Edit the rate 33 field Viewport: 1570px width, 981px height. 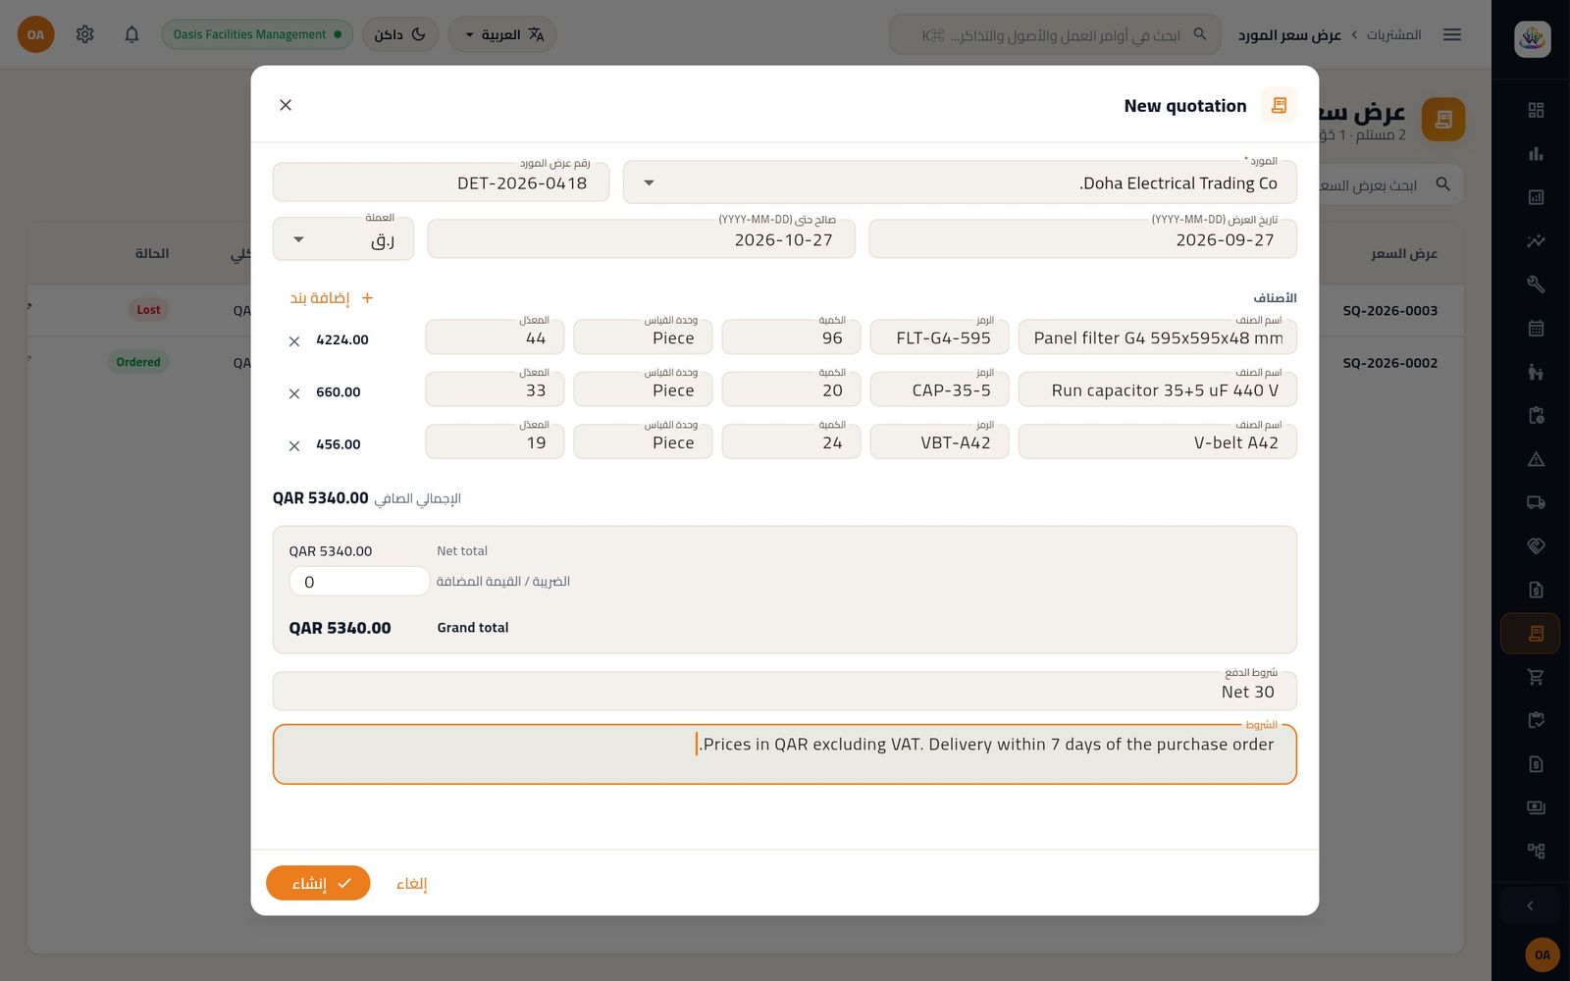495,389
